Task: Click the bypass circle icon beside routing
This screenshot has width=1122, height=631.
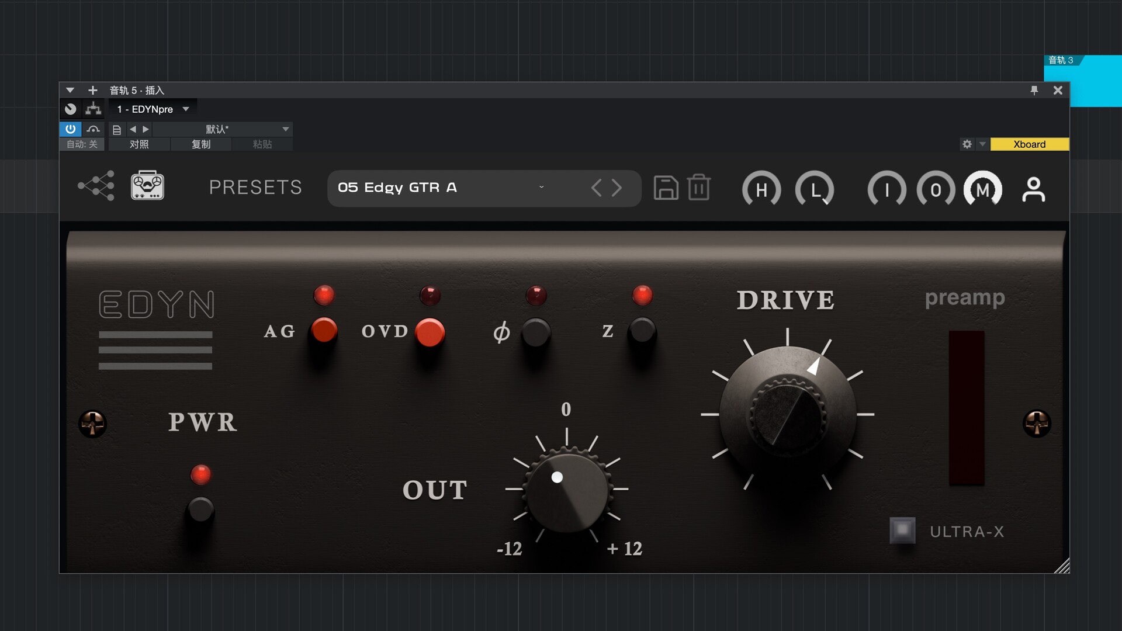Action: point(71,109)
